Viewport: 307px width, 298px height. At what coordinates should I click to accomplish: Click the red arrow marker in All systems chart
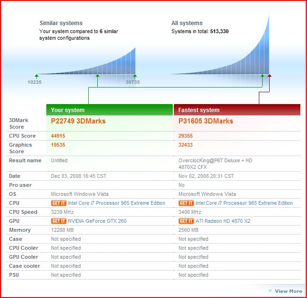(x=270, y=75)
